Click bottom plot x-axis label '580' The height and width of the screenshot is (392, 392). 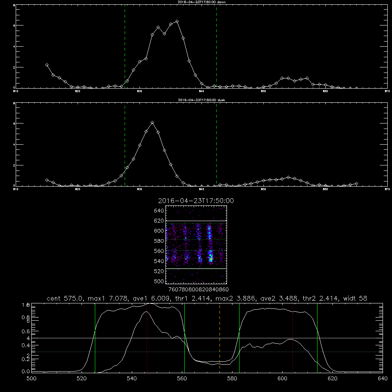pos(232,379)
